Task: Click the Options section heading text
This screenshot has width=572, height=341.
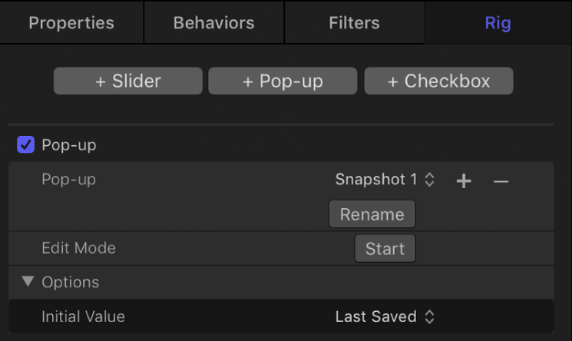Action: tap(70, 282)
